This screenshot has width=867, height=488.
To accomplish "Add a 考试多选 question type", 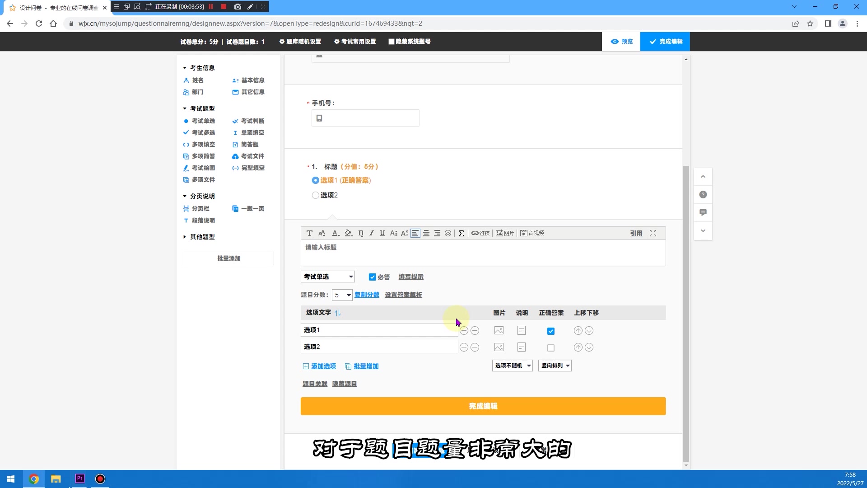I will click(199, 133).
